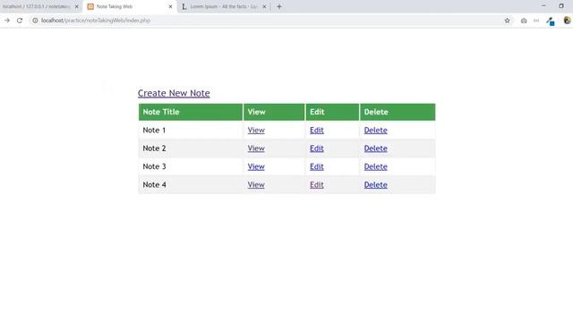Image resolution: width=573 pixels, height=322 pixels.
Task: Click the View column header
Action: tap(274, 112)
